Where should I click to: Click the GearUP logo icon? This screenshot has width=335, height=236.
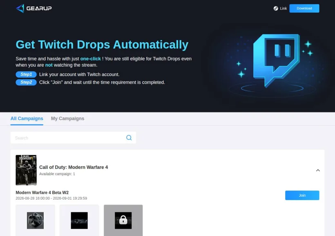(x=20, y=8)
